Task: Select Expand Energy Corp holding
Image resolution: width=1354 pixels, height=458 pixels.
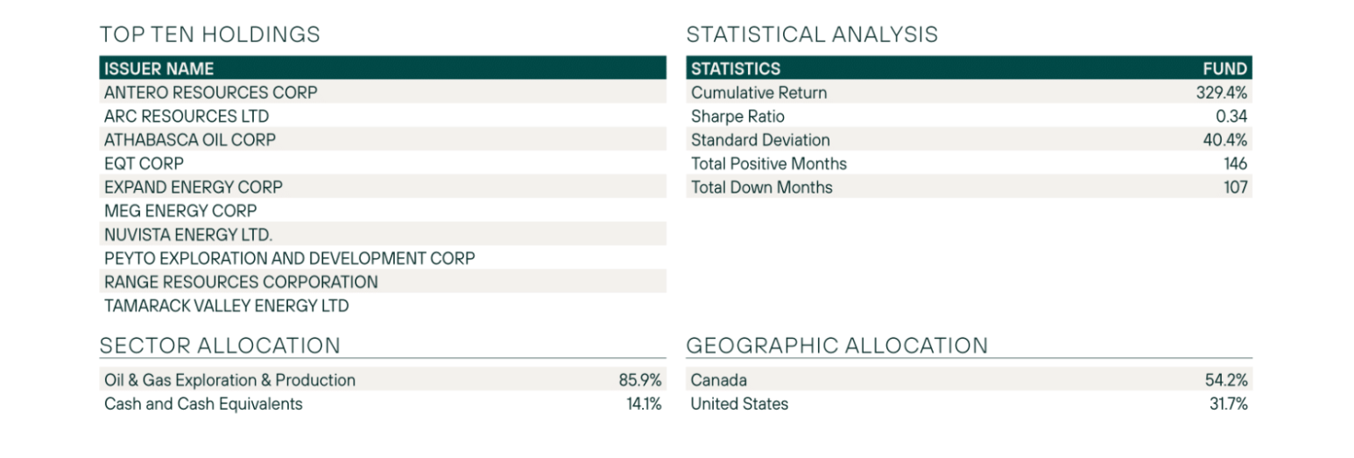Action: 383,187
